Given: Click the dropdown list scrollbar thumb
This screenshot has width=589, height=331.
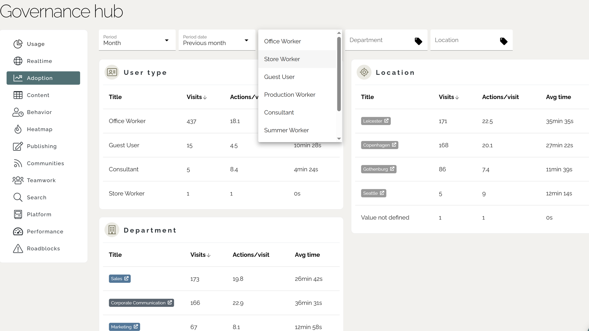Looking at the screenshot, I should 339,74.
